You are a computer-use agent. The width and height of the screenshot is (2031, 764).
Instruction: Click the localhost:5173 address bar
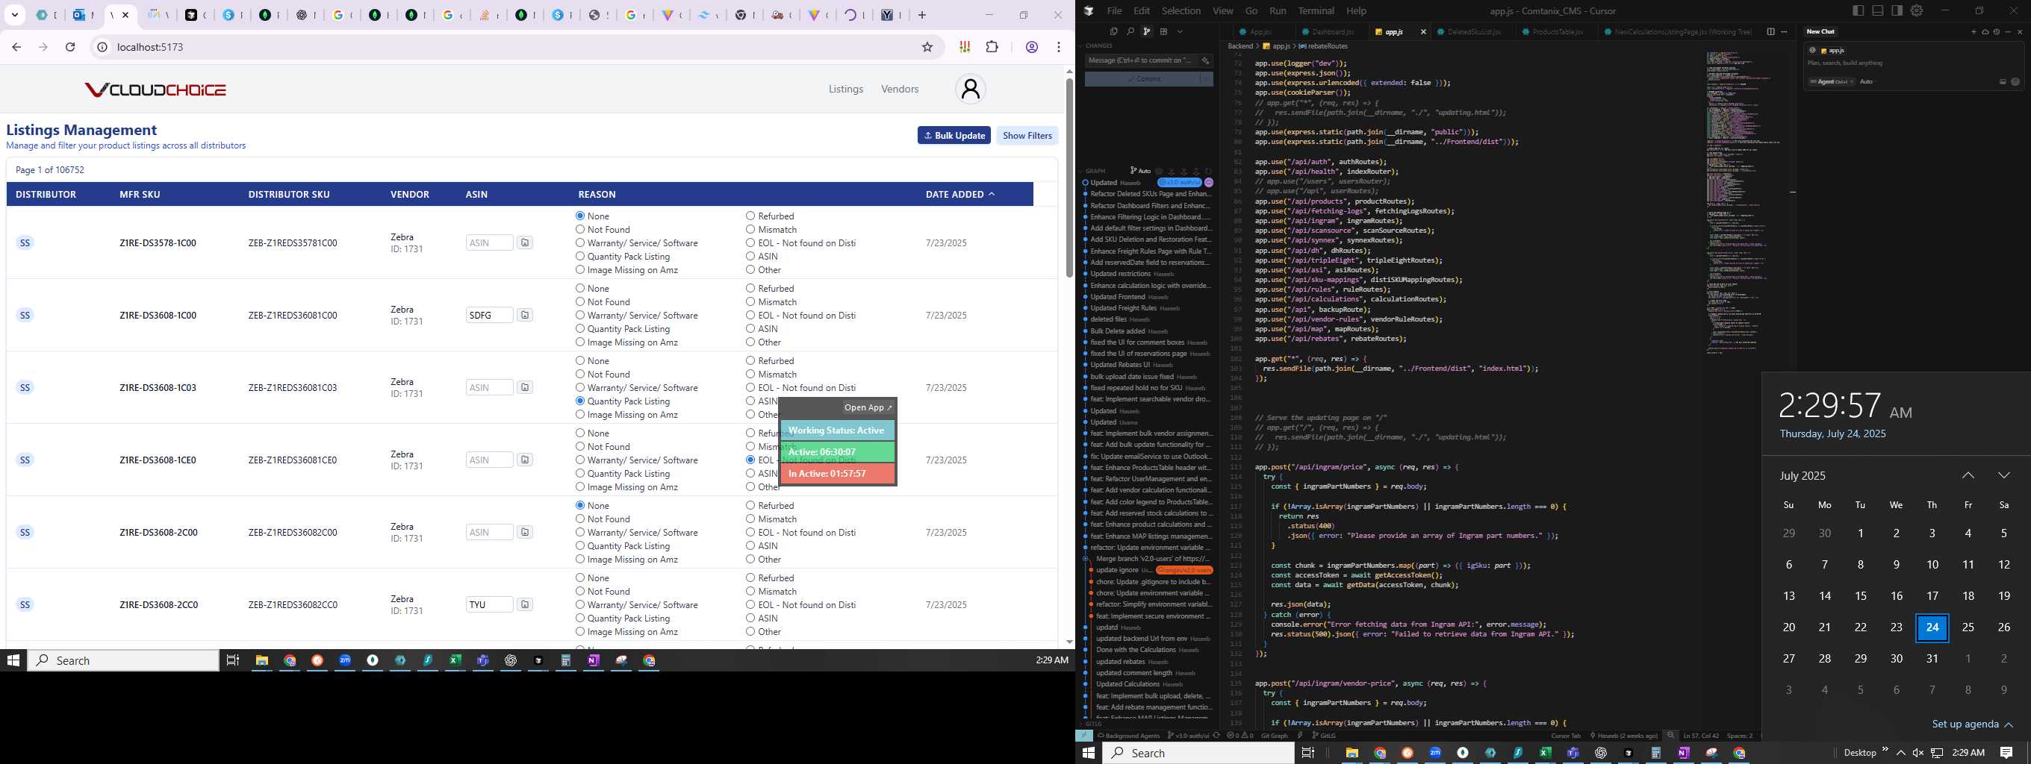(512, 47)
